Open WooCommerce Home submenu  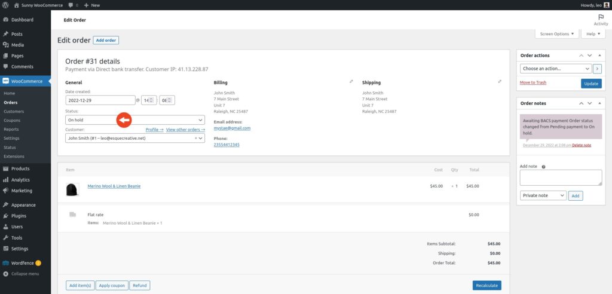10,93
